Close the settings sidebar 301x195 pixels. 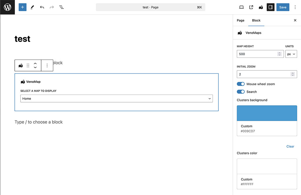click(295, 20)
